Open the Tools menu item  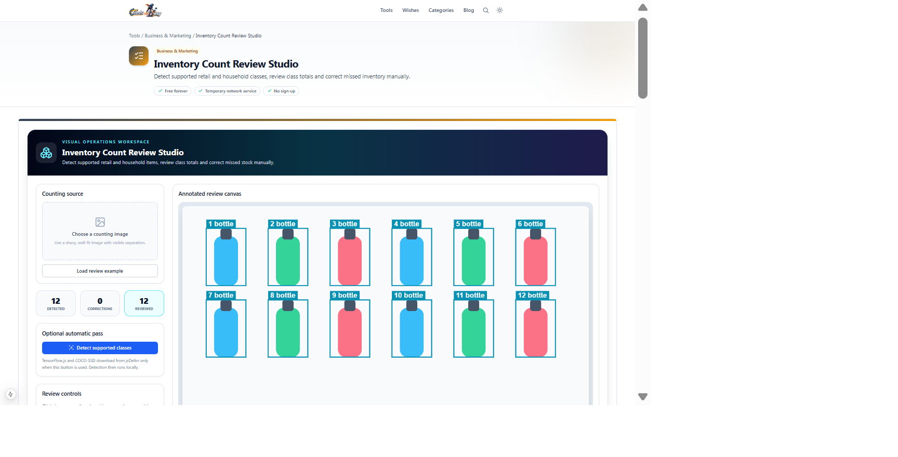click(386, 10)
